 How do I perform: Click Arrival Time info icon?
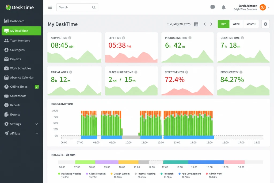[70, 38]
